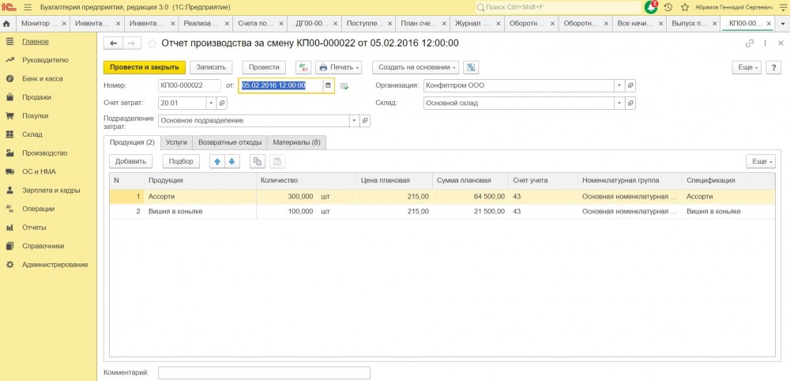Open calendar picker in date field
Screen dimensions: 790x381
pos(328,85)
